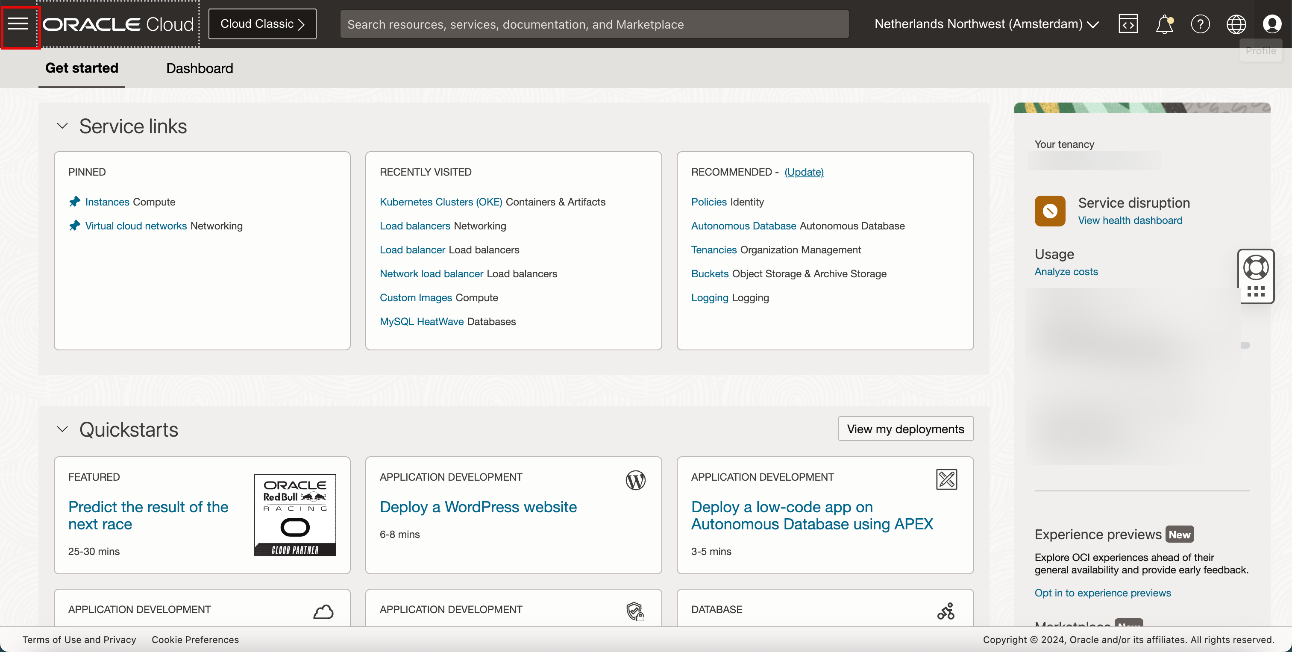Open the View health dashboard link
Screen dimensions: 1292x652
(1130, 220)
